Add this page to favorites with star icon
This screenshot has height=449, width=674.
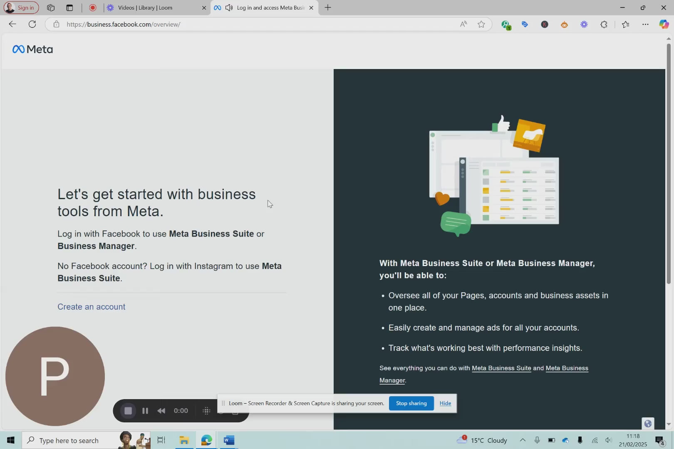[481, 24]
